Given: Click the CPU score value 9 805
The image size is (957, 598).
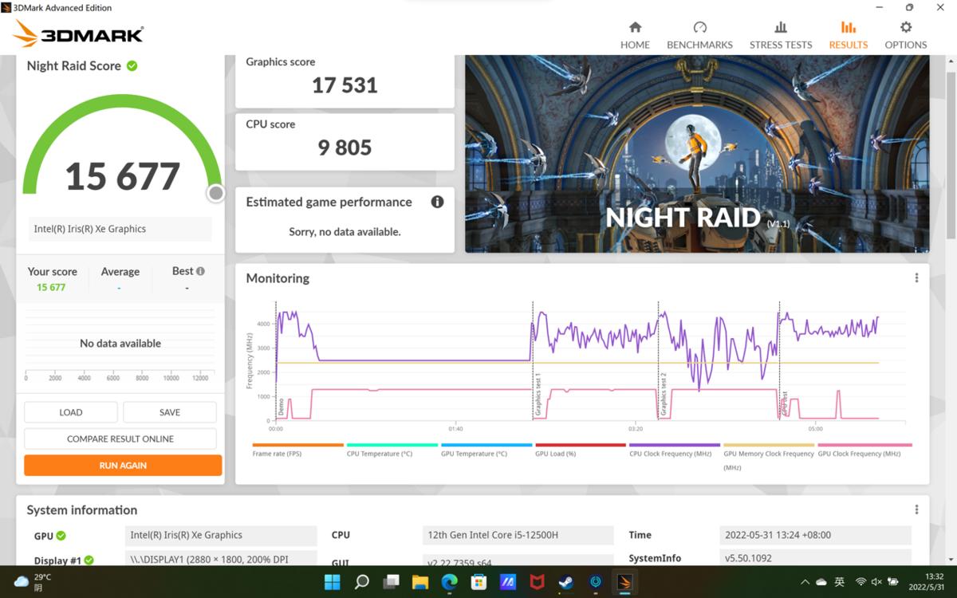Looking at the screenshot, I should [345, 148].
